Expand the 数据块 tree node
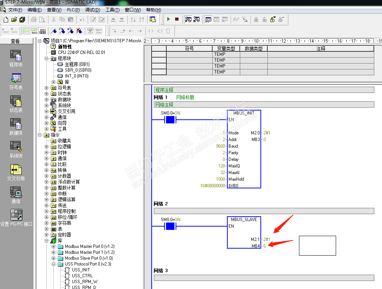382x289 pixels. [47, 100]
